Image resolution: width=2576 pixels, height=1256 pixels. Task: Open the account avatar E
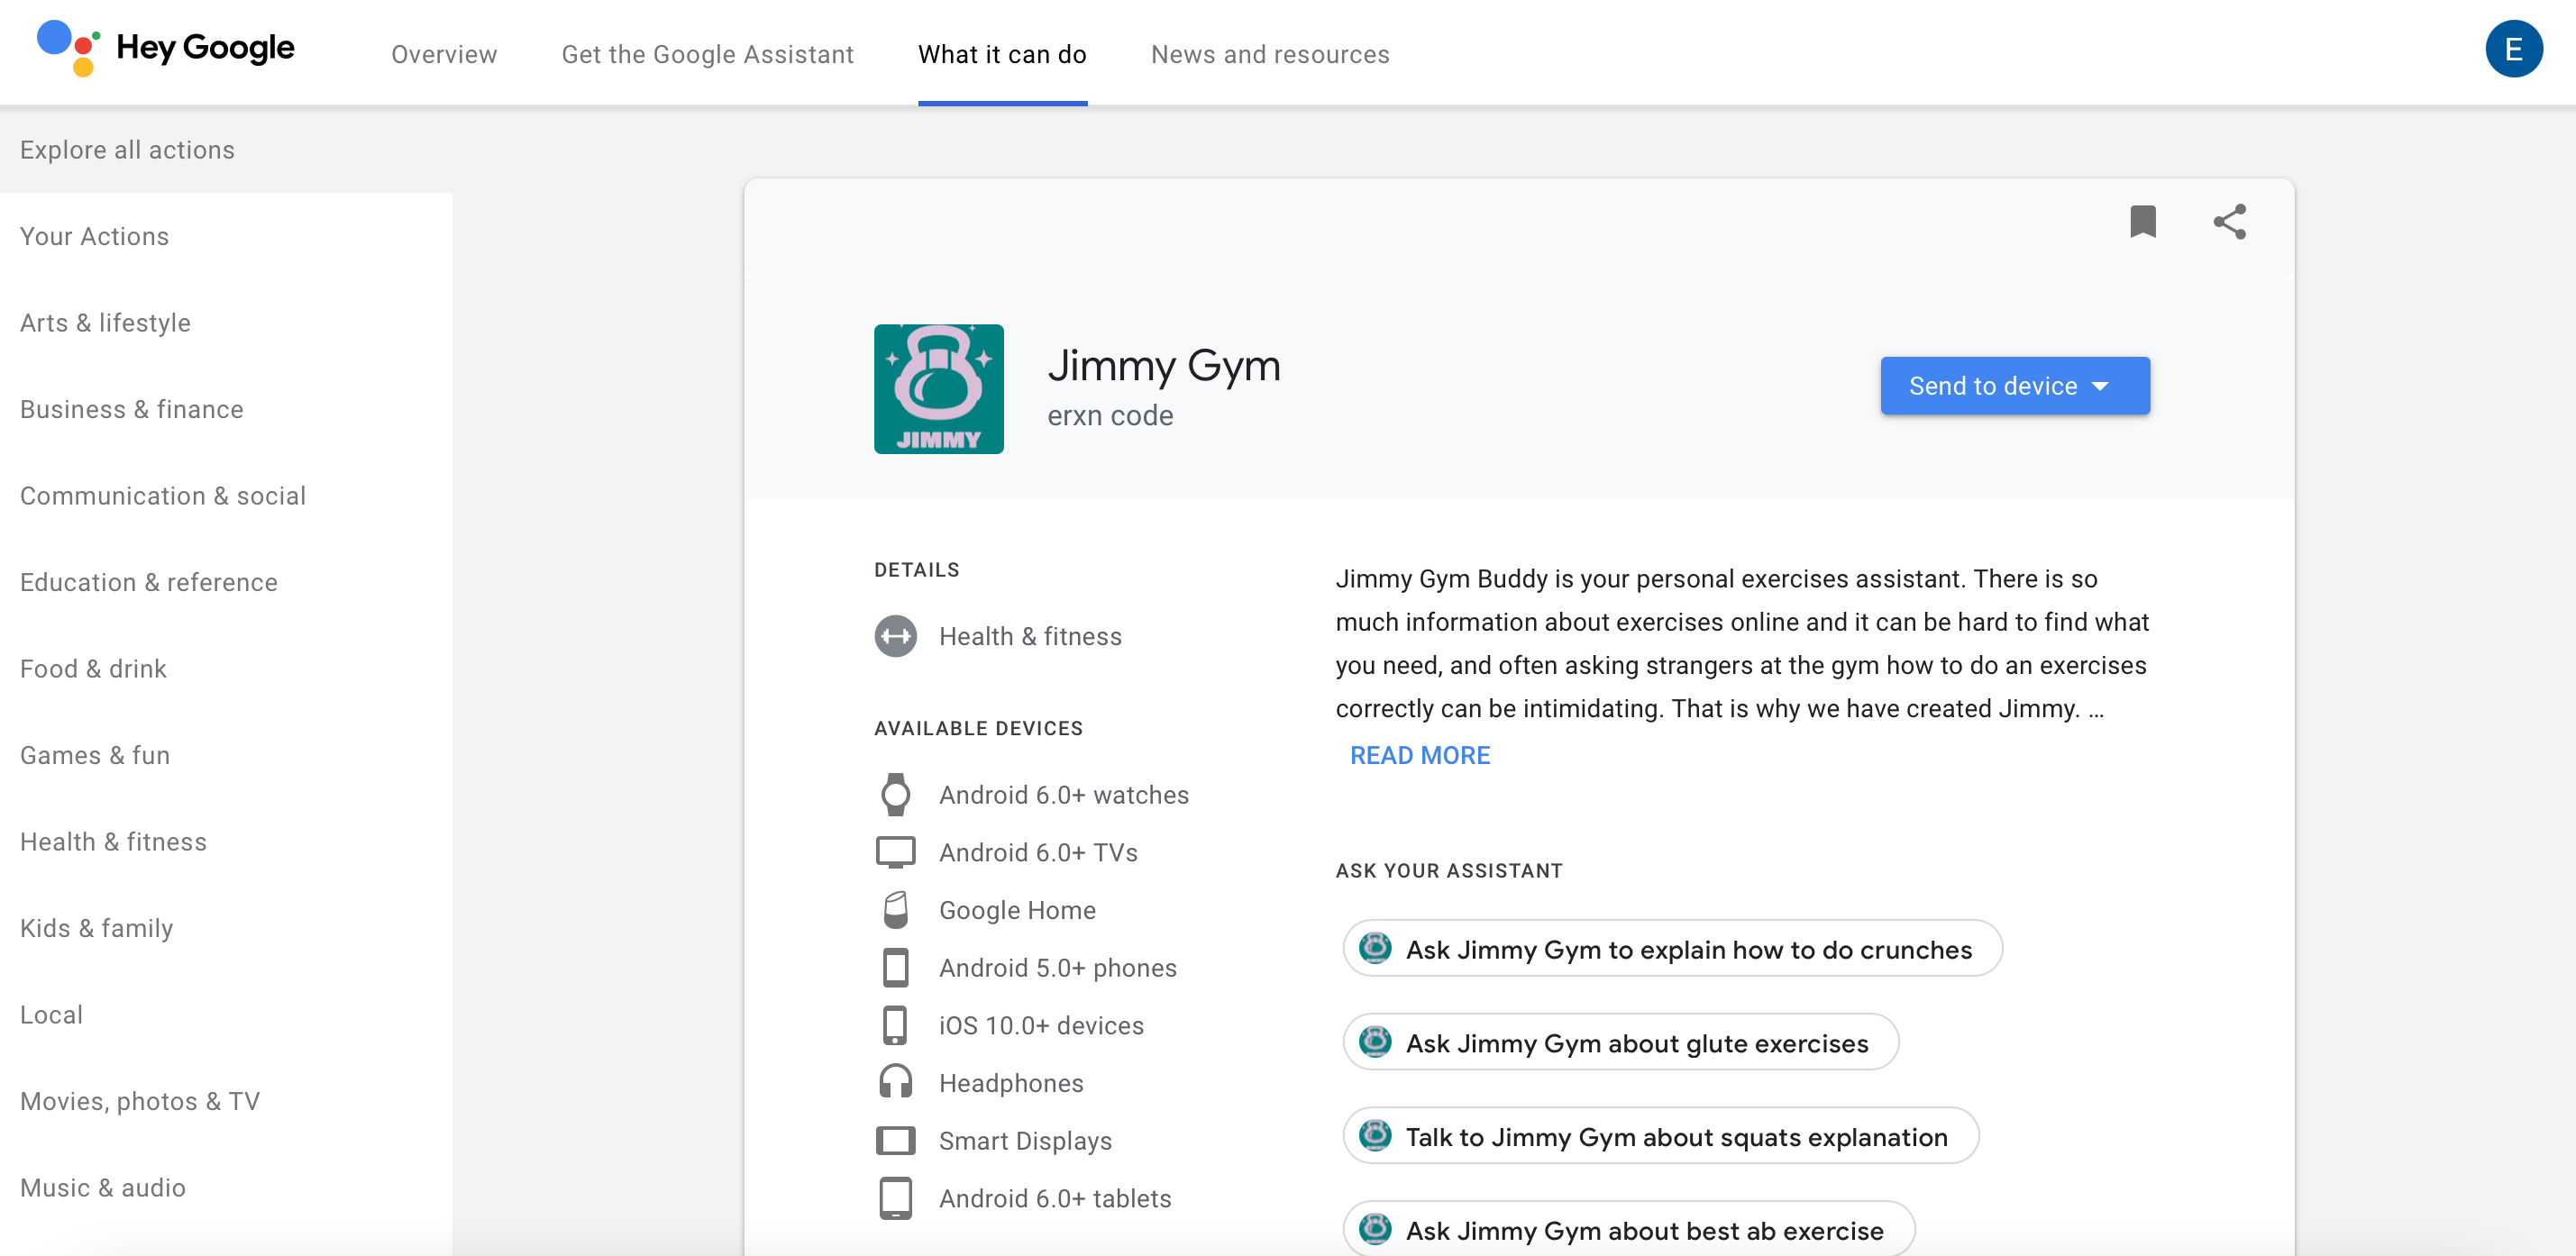tap(2513, 49)
